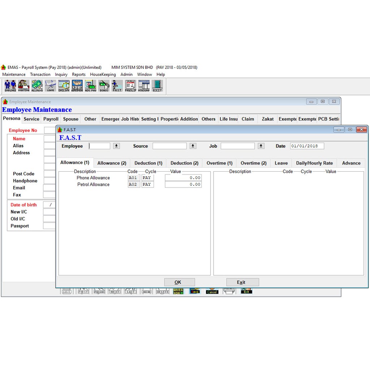Open the Adv. Pay toolbar icon
The width and height of the screenshot is (370, 370).
(x=90, y=86)
